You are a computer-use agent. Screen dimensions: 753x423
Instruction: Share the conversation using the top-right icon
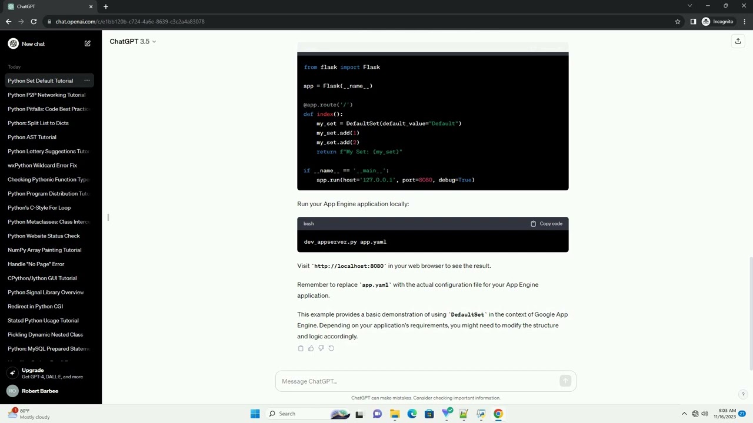click(738, 41)
